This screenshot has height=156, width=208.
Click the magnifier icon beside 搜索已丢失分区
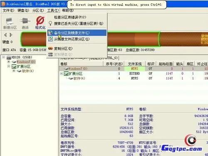tap(50, 23)
